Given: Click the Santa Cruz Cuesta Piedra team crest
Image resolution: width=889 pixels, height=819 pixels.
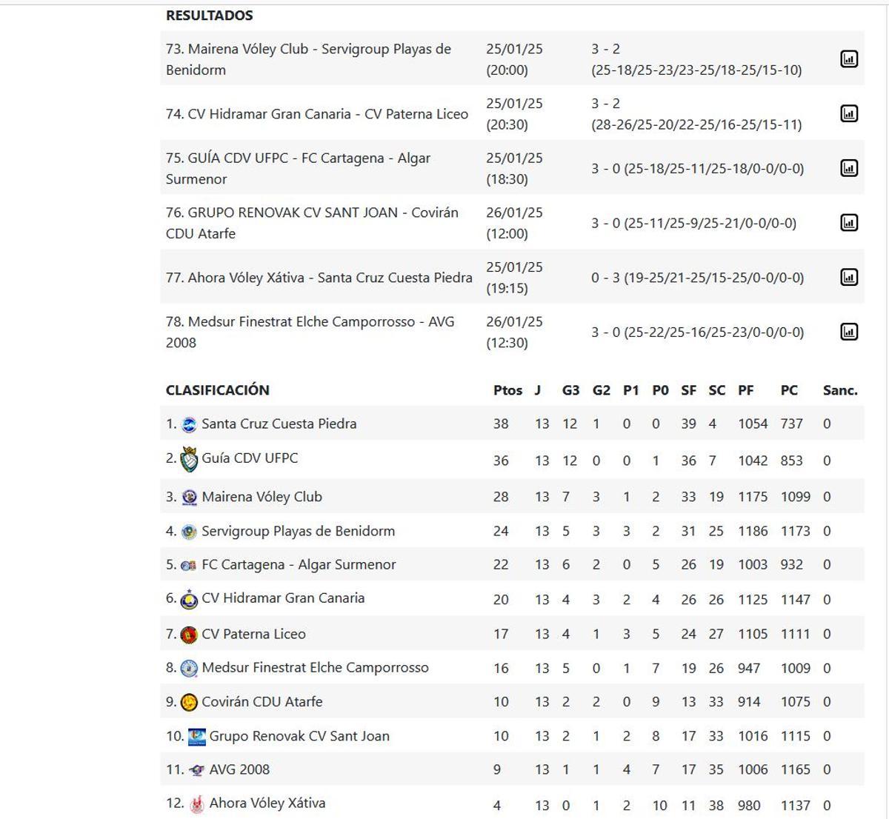Looking at the screenshot, I should (x=189, y=424).
